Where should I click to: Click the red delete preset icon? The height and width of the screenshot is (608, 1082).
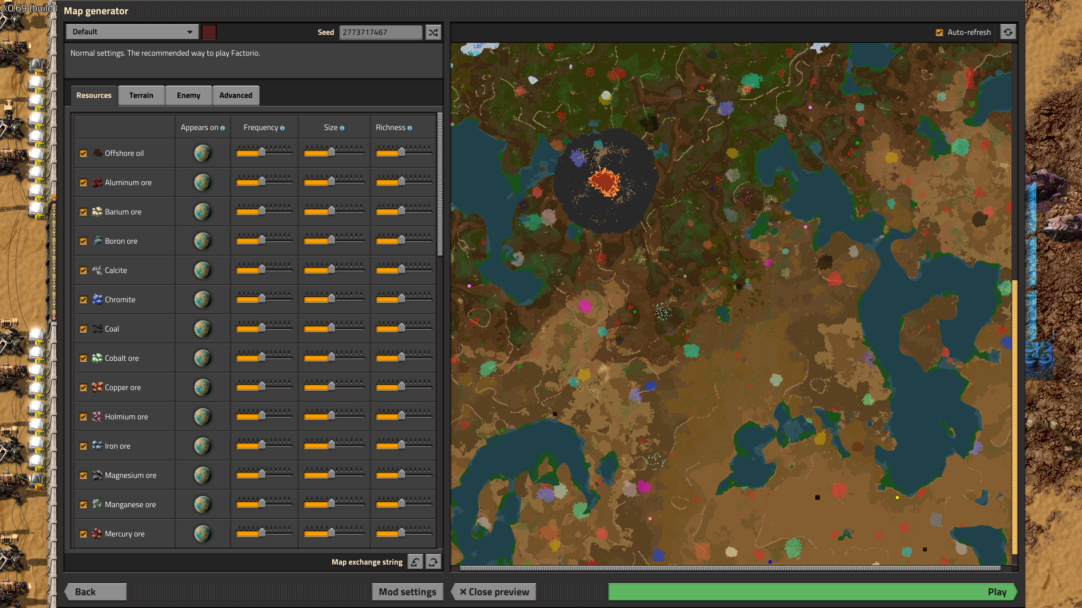pyautogui.click(x=209, y=32)
